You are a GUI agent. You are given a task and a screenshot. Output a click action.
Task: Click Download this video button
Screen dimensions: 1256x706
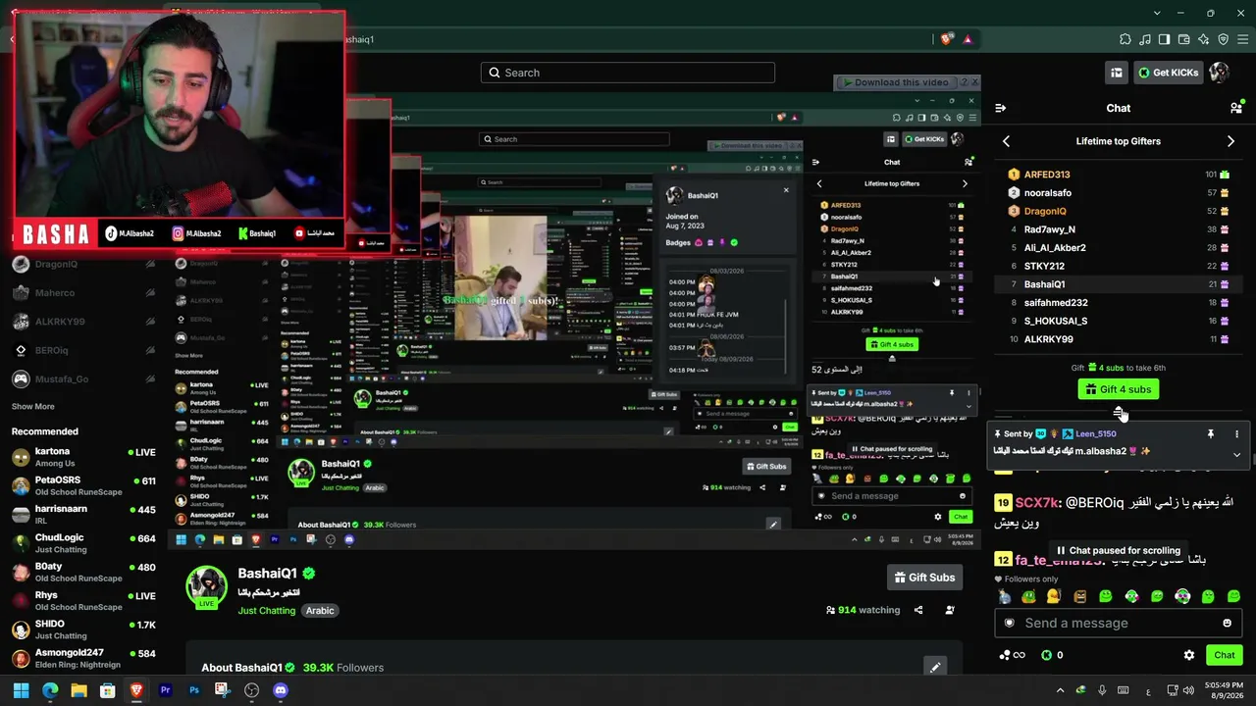point(898,82)
